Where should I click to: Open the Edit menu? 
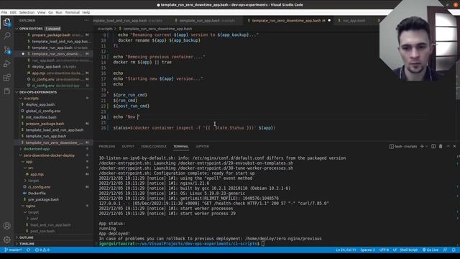[13, 12]
